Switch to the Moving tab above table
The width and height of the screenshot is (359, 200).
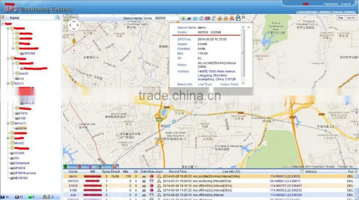(70, 166)
